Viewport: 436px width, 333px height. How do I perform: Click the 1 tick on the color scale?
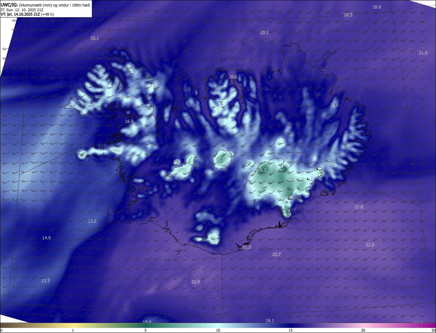pyautogui.click(x=73, y=331)
